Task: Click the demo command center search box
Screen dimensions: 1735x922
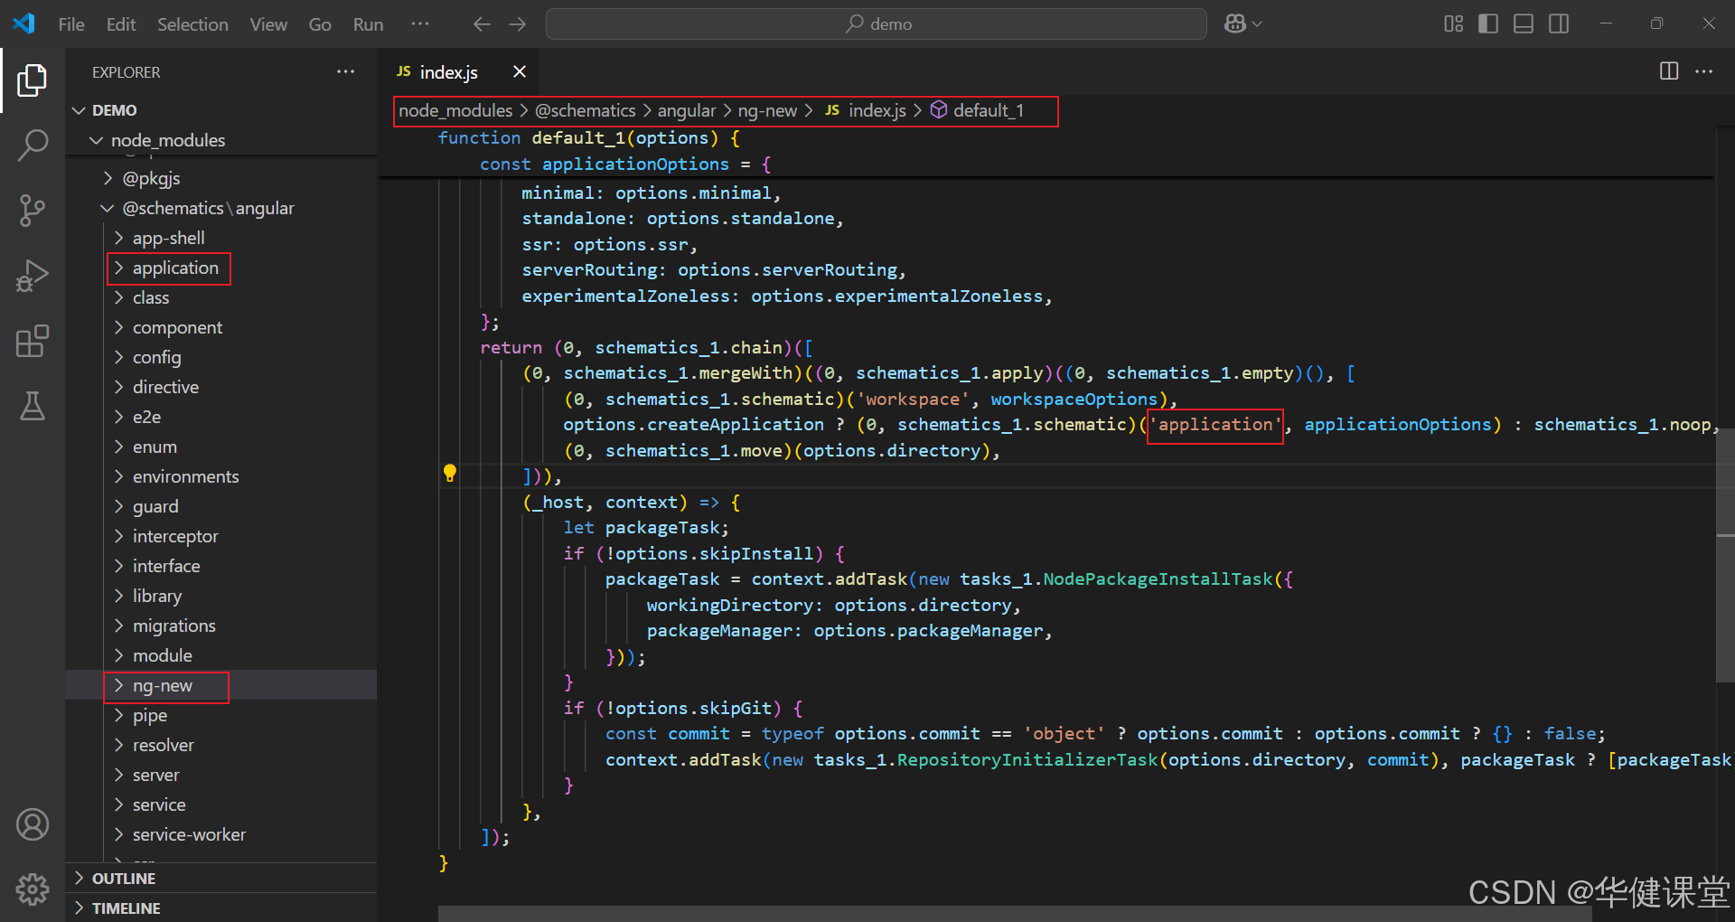Action: pos(876,24)
